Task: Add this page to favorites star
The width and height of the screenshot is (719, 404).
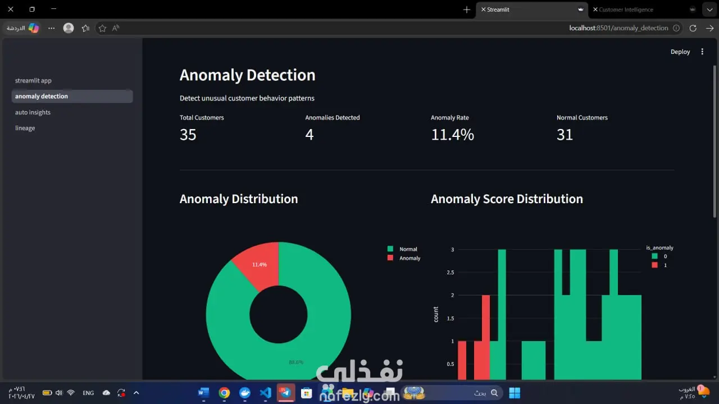Action: (x=102, y=28)
